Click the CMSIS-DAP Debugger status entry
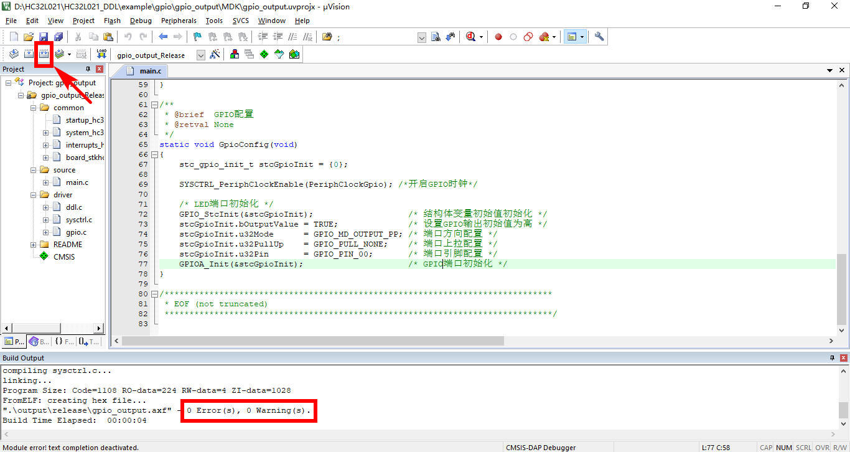The width and height of the screenshot is (850, 452). (x=540, y=447)
